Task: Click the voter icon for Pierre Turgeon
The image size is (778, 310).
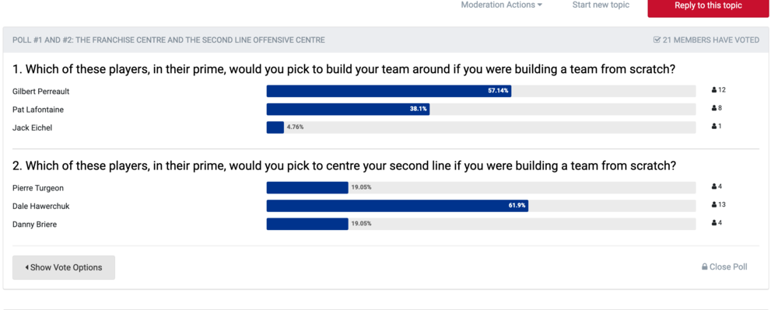Action: click(x=714, y=186)
